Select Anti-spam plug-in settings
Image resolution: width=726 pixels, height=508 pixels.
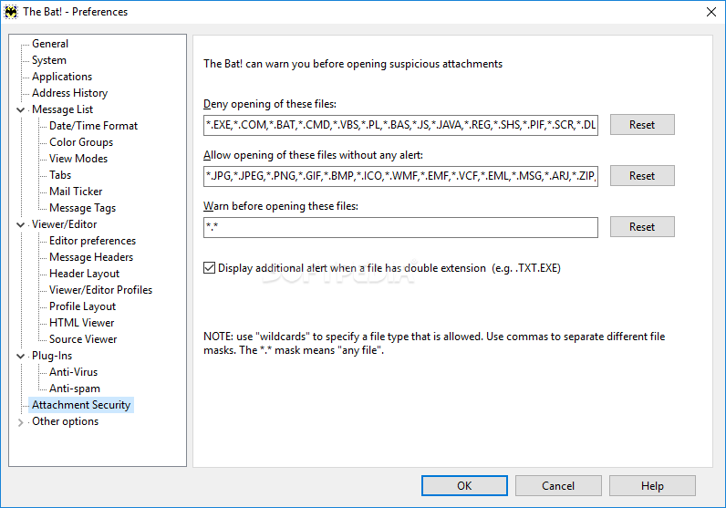coord(75,389)
